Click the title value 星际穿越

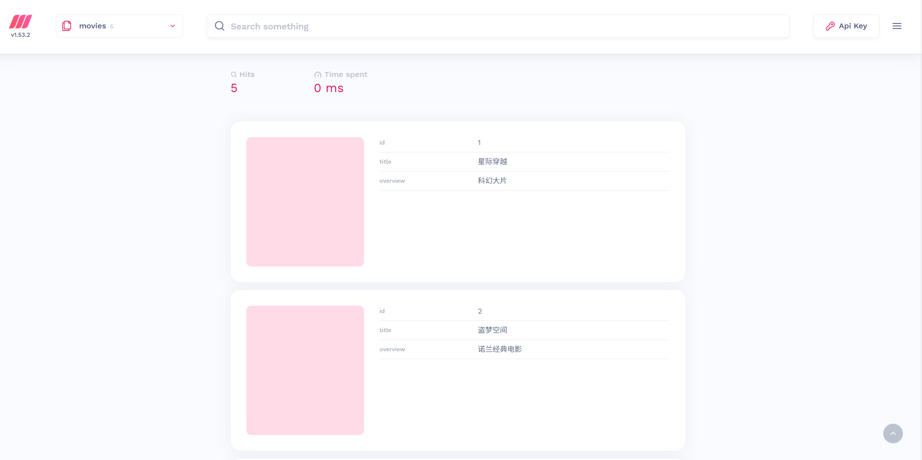click(x=492, y=162)
